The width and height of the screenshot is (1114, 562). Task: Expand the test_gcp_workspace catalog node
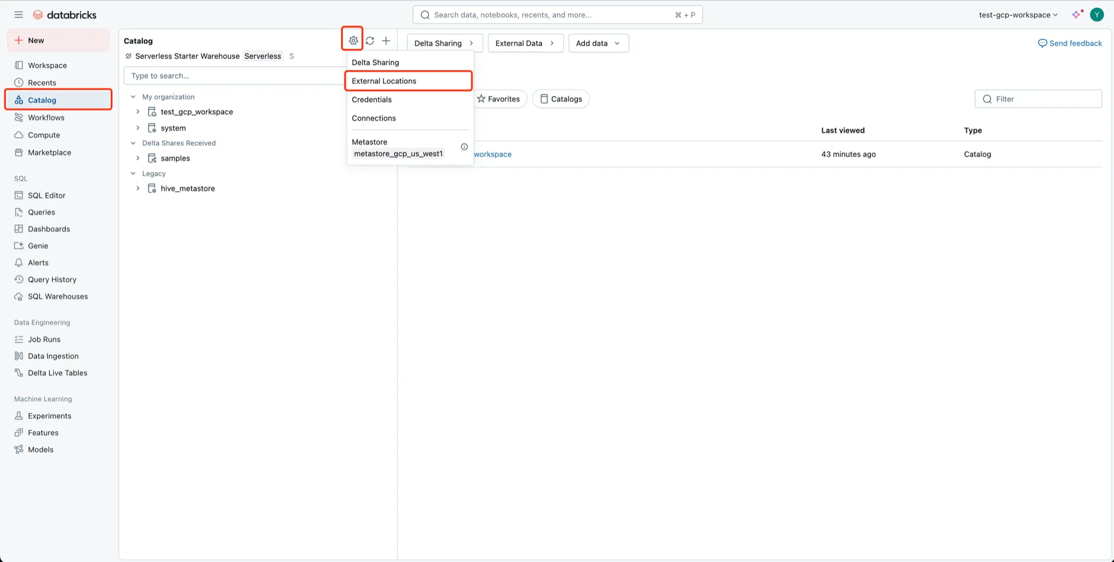pyautogui.click(x=138, y=112)
